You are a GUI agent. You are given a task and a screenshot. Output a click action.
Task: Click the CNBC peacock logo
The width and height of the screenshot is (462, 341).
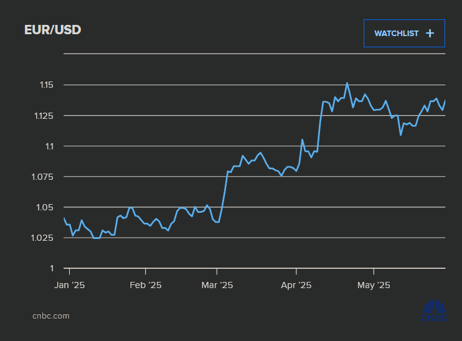(435, 311)
